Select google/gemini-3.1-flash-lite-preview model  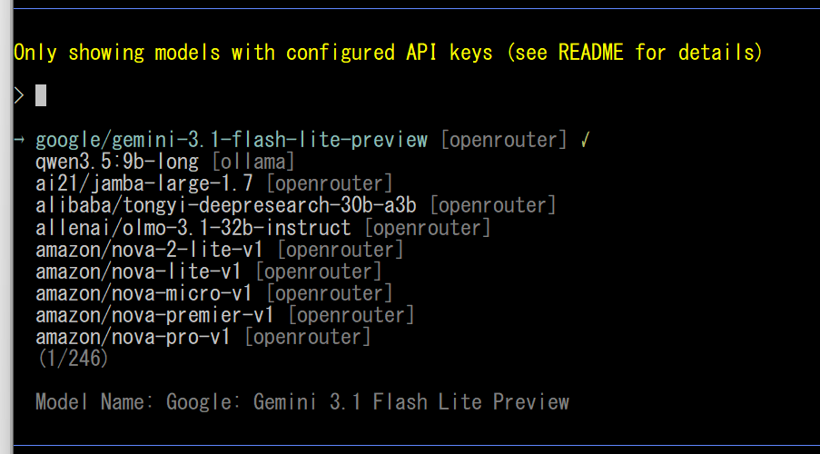coord(231,141)
